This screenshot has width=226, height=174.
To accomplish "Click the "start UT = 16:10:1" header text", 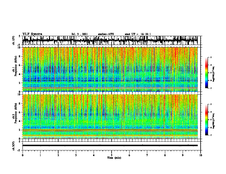I will point(138,34).
